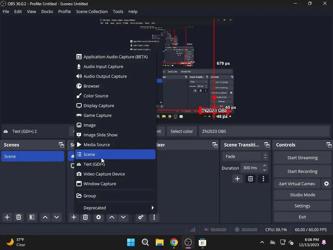Remove selected source with trash icon
The image size is (333, 250).
86,217
